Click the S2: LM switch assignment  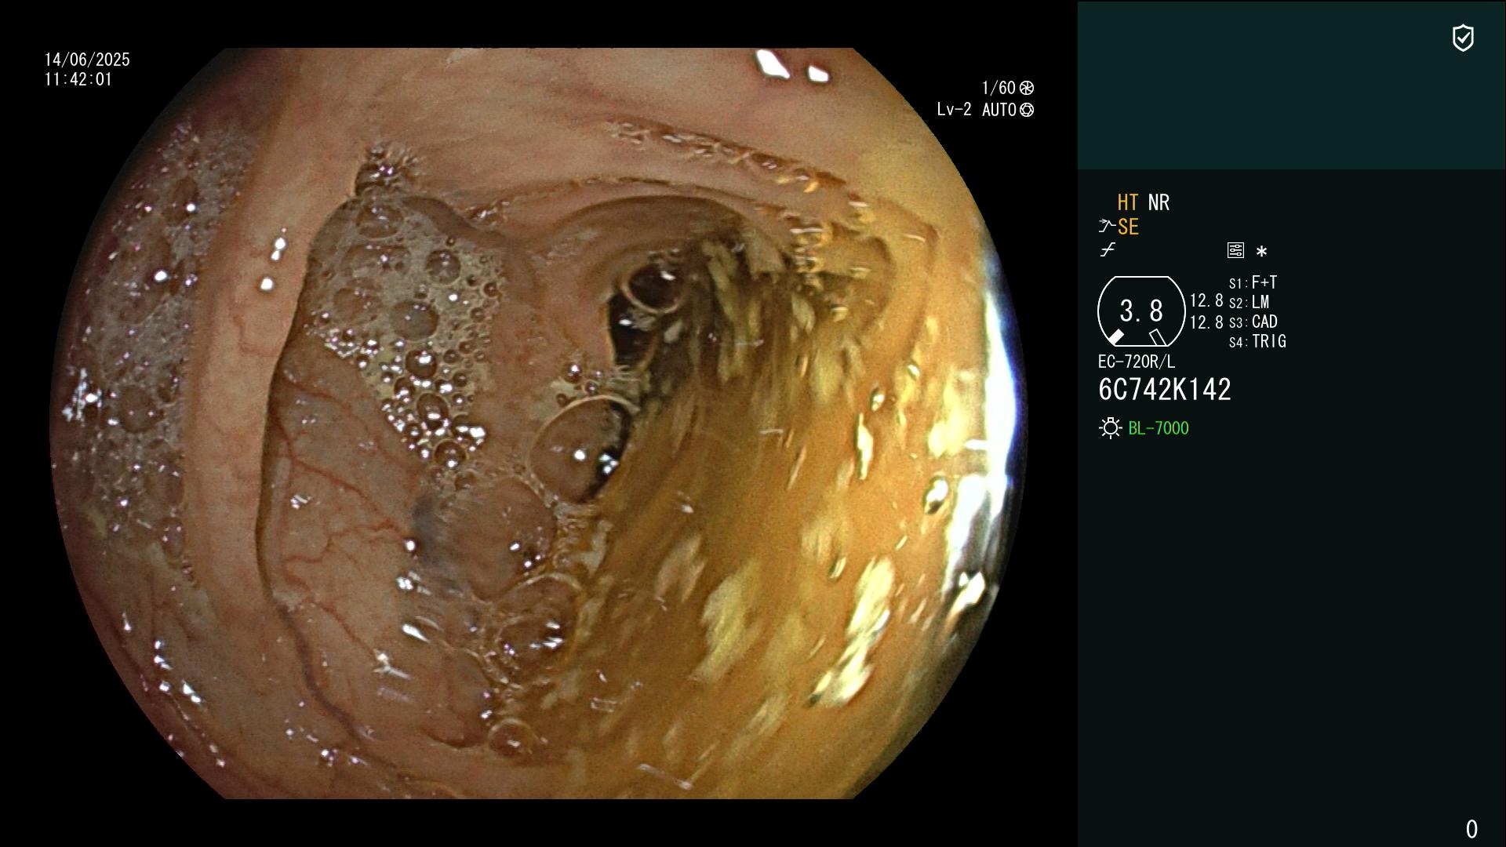(1249, 302)
